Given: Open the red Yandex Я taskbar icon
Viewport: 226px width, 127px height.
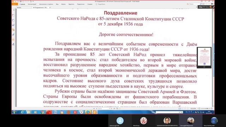Looking at the screenshot, I should pyautogui.click(x=75, y=112).
